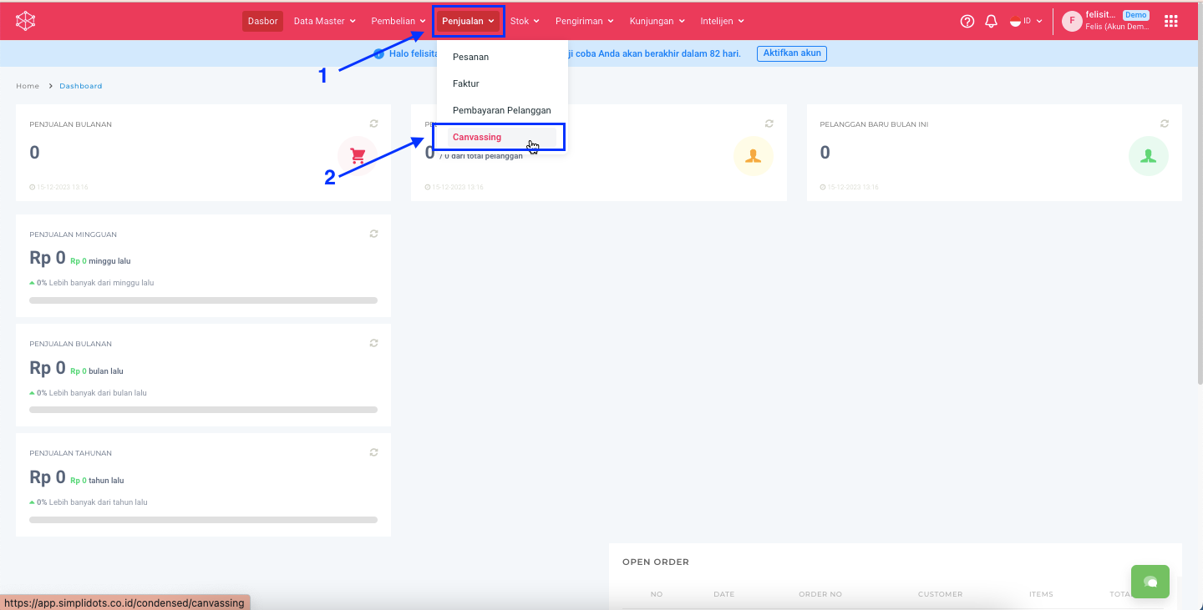Viewport: 1203px width, 610px height.
Task: Expand the Stok dropdown menu
Action: (525, 22)
